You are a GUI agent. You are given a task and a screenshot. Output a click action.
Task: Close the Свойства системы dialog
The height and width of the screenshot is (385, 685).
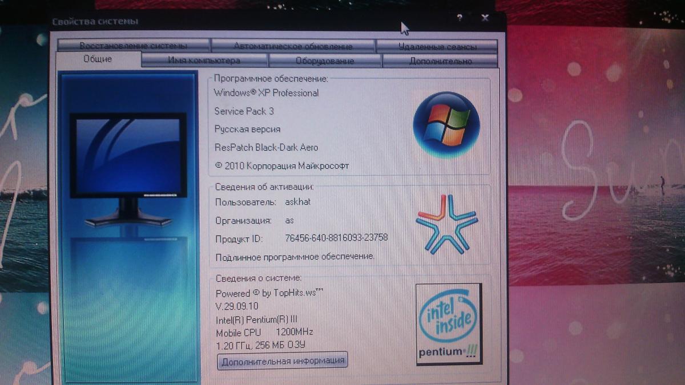point(485,18)
